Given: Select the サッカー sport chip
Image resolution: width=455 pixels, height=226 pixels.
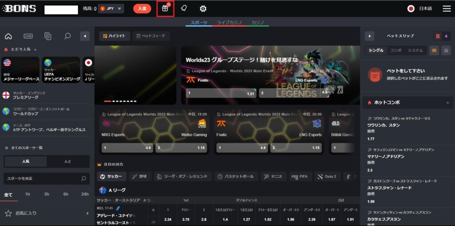Looking at the screenshot, I should click(x=112, y=176).
